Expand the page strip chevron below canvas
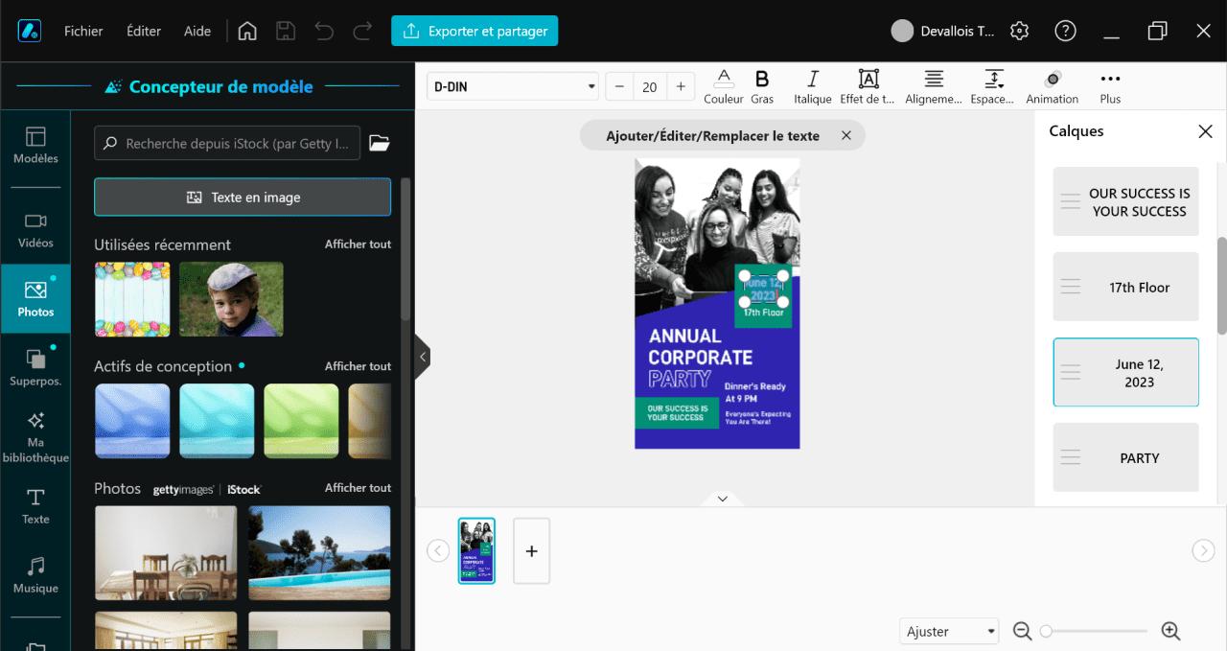 pos(723,499)
